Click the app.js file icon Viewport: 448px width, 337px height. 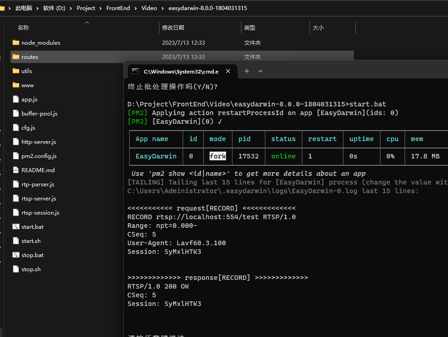(x=16, y=99)
